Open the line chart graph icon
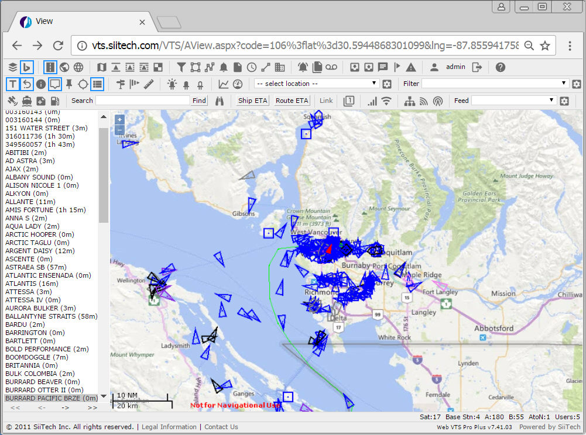586x435 pixels. pyautogui.click(x=224, y=84)
